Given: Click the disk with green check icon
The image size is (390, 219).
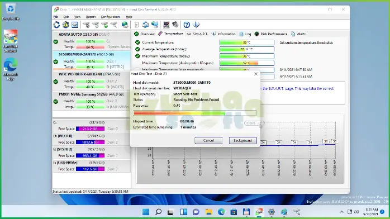Looking at the screenshot, I should [104, 25].
